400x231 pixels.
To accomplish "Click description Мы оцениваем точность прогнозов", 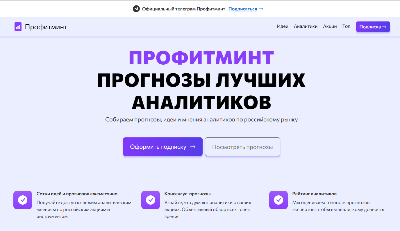I will [x=338, y=206].
